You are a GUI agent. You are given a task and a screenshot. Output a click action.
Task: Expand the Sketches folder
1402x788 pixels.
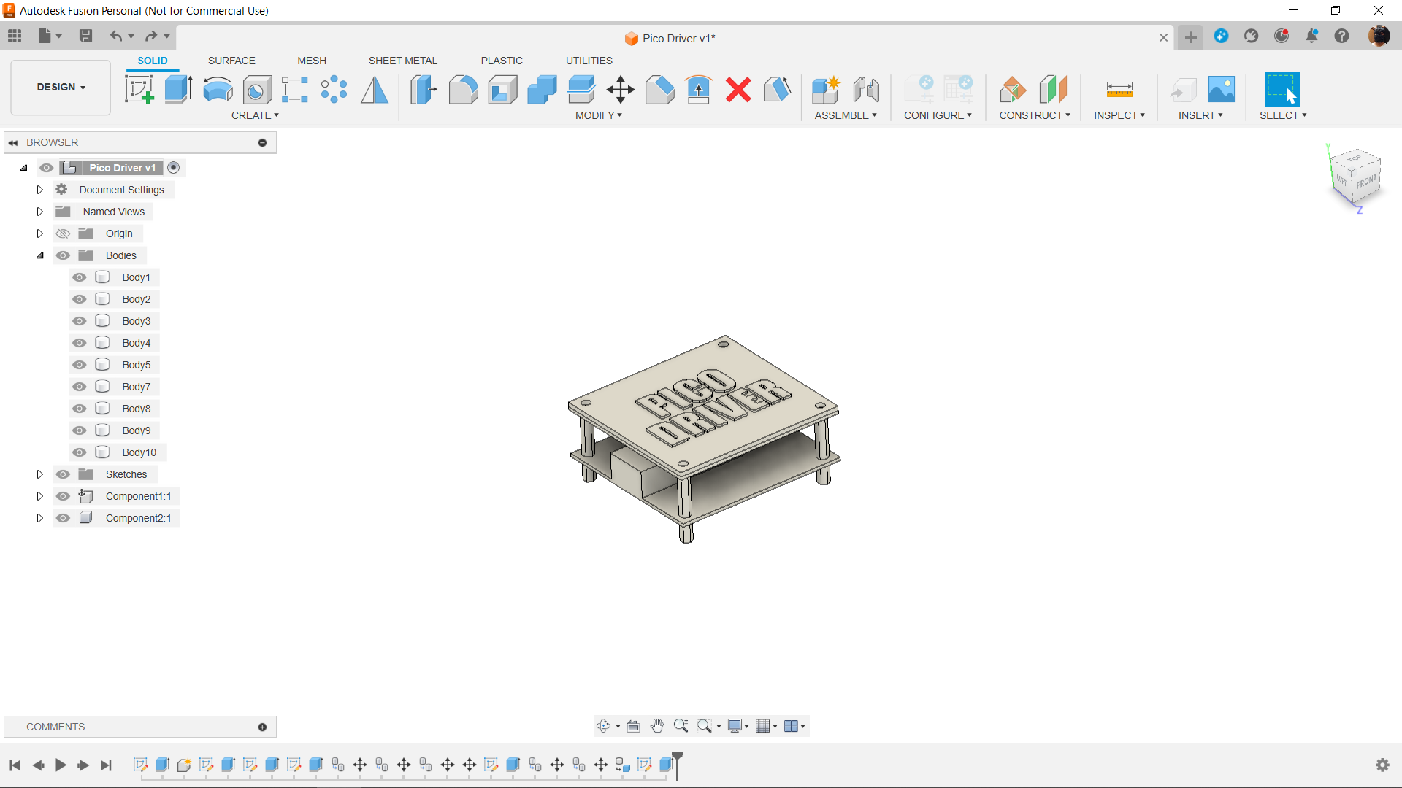point(40,474)
